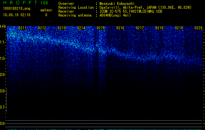Click the Ogata-vill. Akita-Pref. JAPAN location text
The width and height of the screenshot is (205, 130).
145,7
